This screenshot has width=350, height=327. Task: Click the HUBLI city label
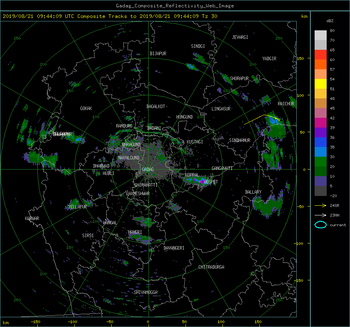(108, 173)
